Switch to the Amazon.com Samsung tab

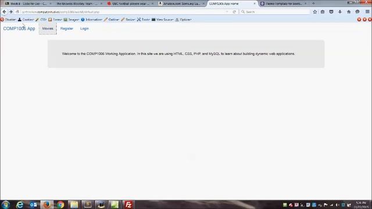181,3
